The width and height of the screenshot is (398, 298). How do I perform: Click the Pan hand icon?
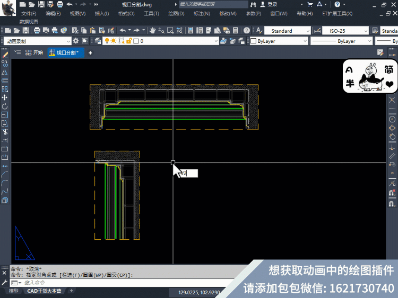(153, 31)
